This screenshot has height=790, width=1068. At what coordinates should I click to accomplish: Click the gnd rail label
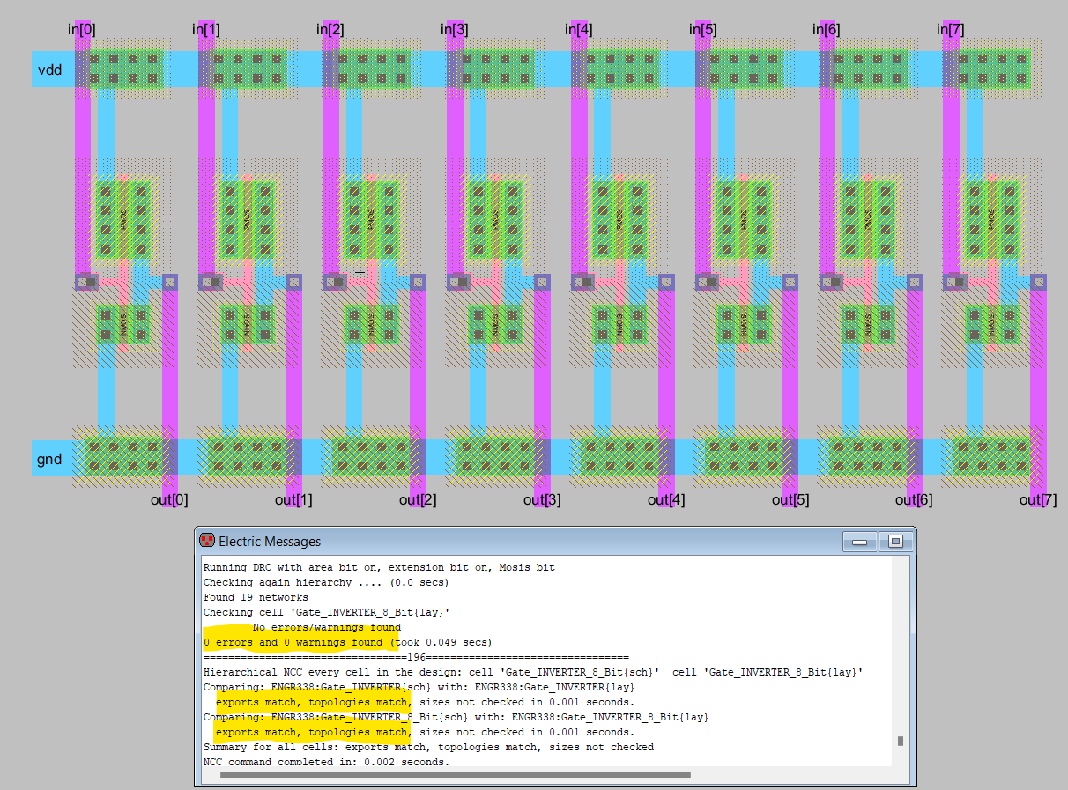pos(49,459)
